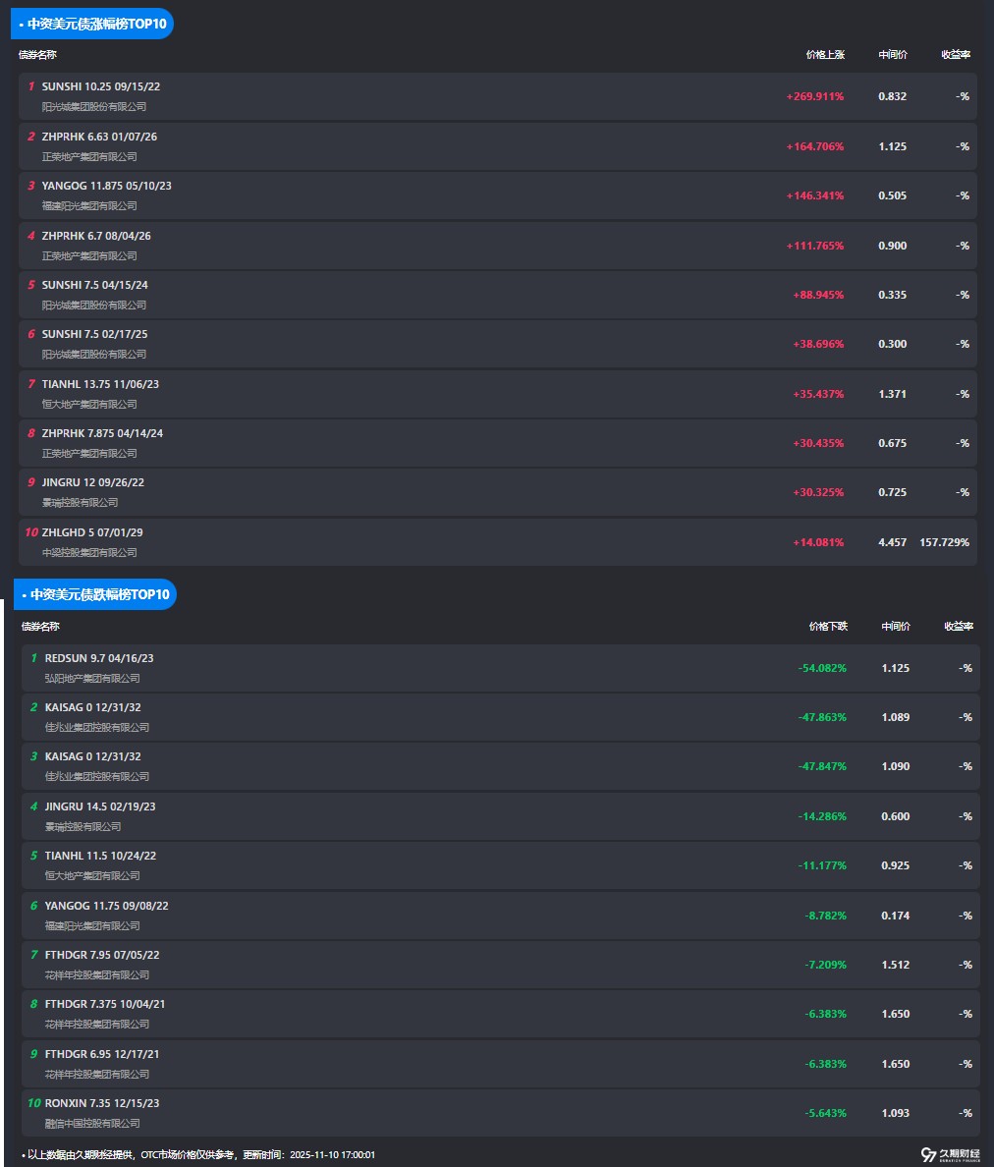
Task: Click the +269.911% price gain value
Action: 815,96
